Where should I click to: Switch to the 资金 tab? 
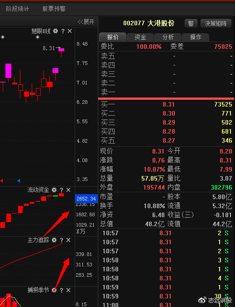pyautogui.click(x=140, y=37)
